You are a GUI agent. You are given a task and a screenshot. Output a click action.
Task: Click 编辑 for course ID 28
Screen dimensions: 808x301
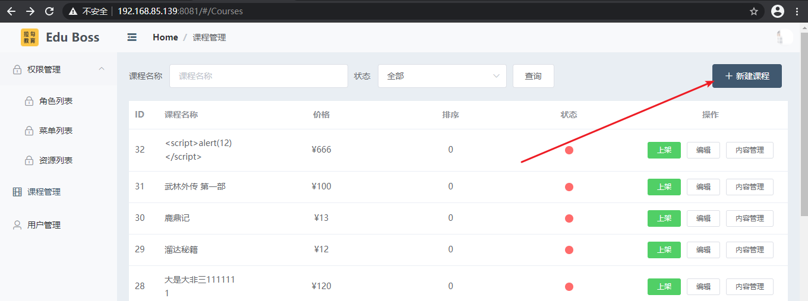703,287
